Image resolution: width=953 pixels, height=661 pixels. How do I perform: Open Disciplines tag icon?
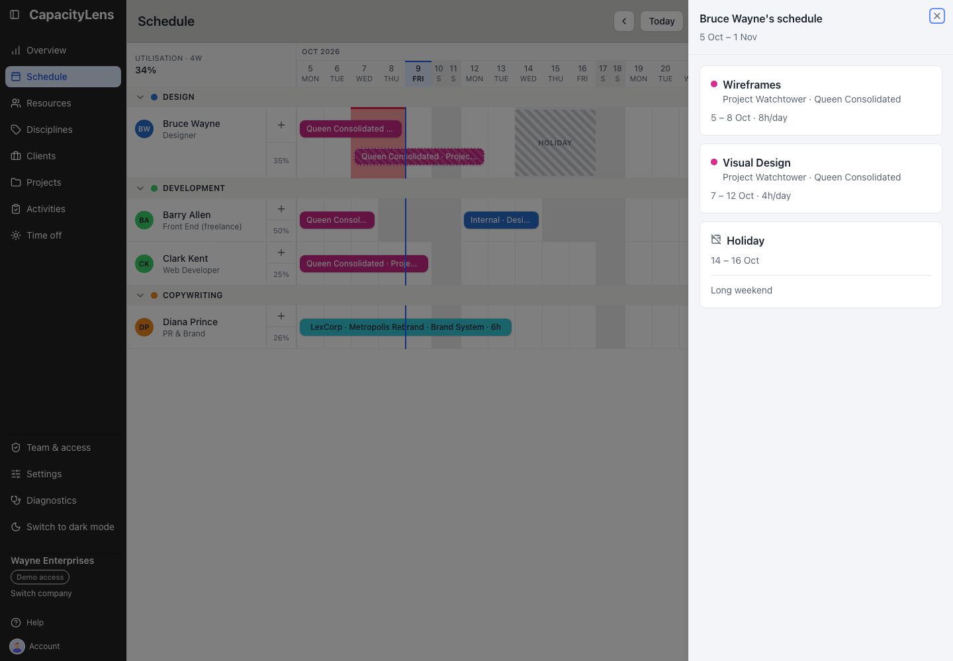16,130
